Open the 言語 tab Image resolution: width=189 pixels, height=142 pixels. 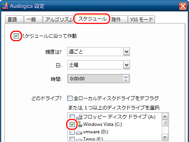(14, 19)
